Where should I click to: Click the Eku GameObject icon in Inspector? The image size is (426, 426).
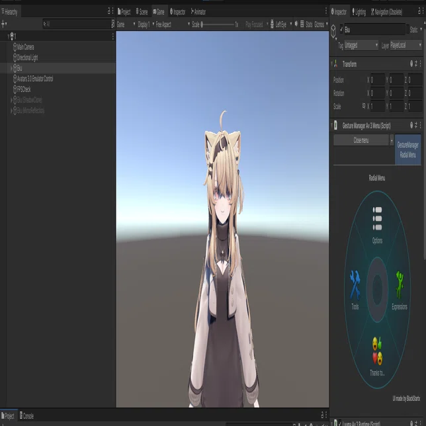(x=333, y=31)
